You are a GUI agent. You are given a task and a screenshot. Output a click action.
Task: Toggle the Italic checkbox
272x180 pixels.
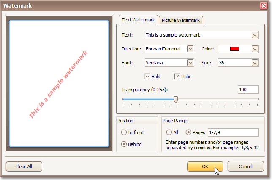(177, 76)
